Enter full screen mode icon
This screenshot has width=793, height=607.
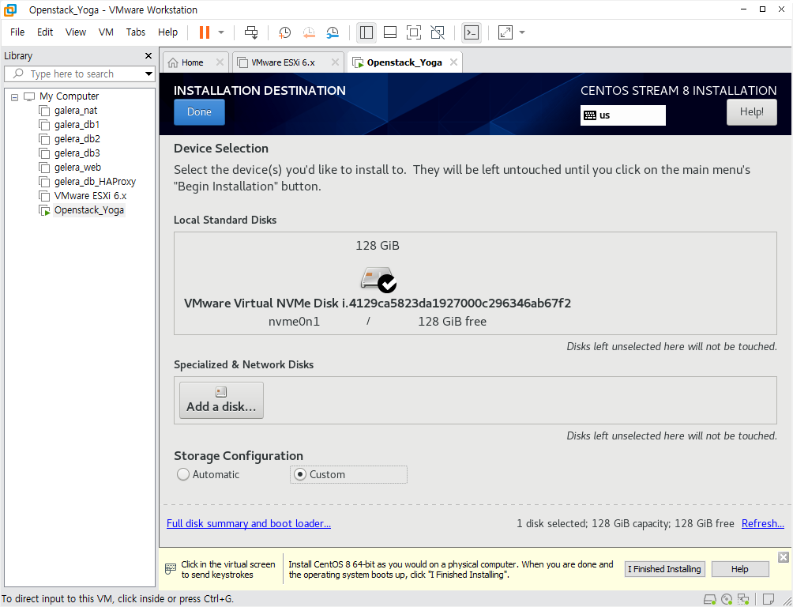click(414, 32)
